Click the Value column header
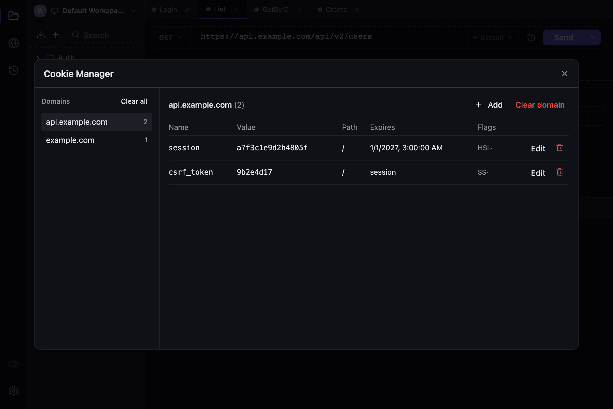613x409 pixels. [246, 127]
